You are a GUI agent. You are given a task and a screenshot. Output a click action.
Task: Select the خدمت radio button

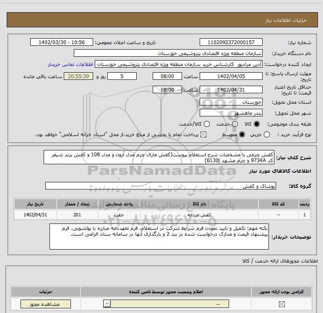click(235, 124)
